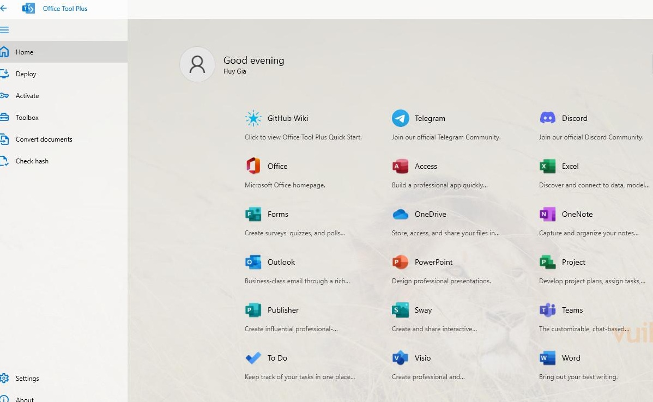Switch to the Activate section

click(27, 96)
